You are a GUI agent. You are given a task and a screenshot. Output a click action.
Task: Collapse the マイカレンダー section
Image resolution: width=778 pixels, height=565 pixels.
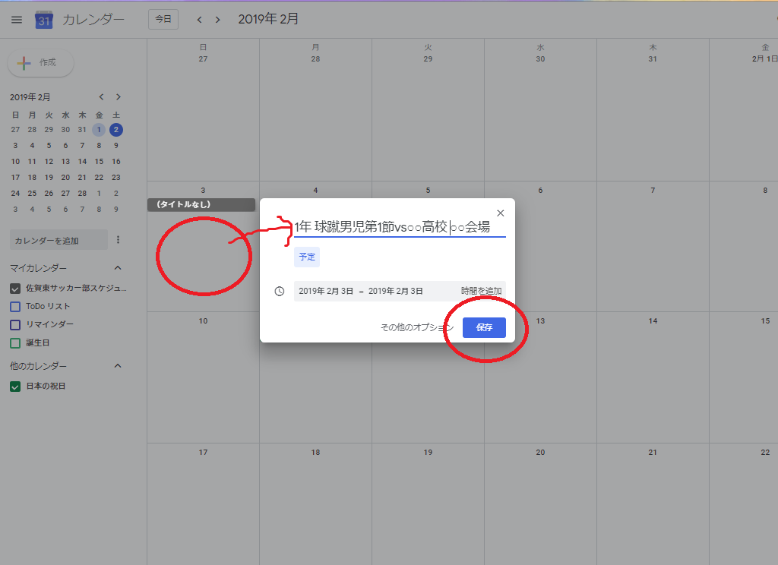[118, 268]
